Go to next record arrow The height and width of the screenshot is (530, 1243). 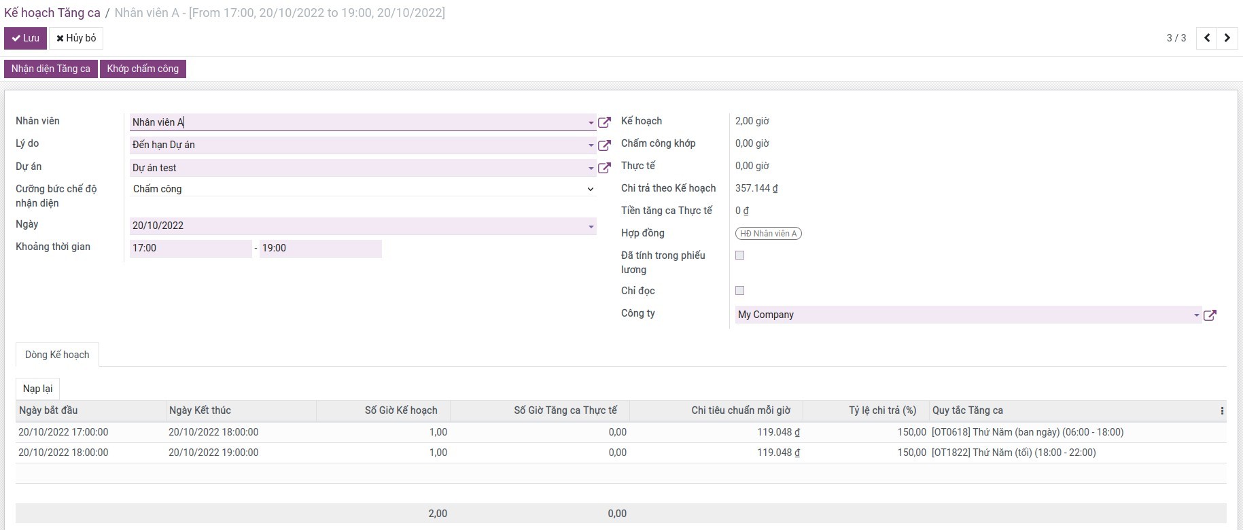coord(1227,38)
